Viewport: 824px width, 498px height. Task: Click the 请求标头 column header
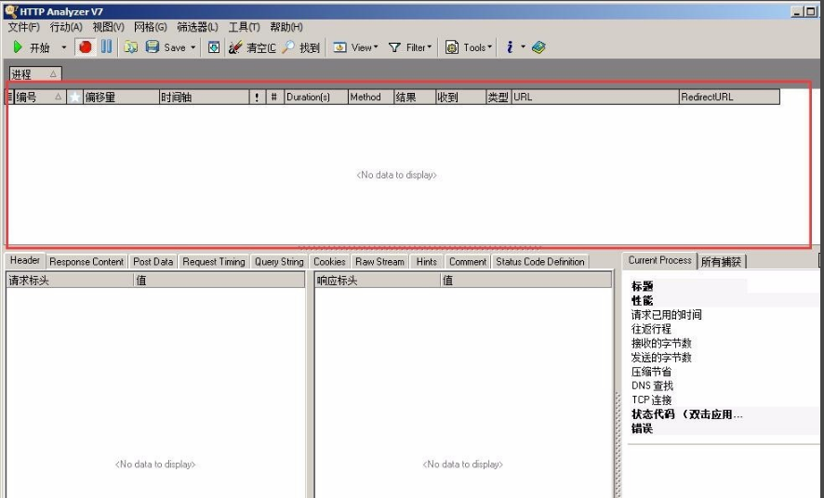pyautogui.click(x=70, y=281)
